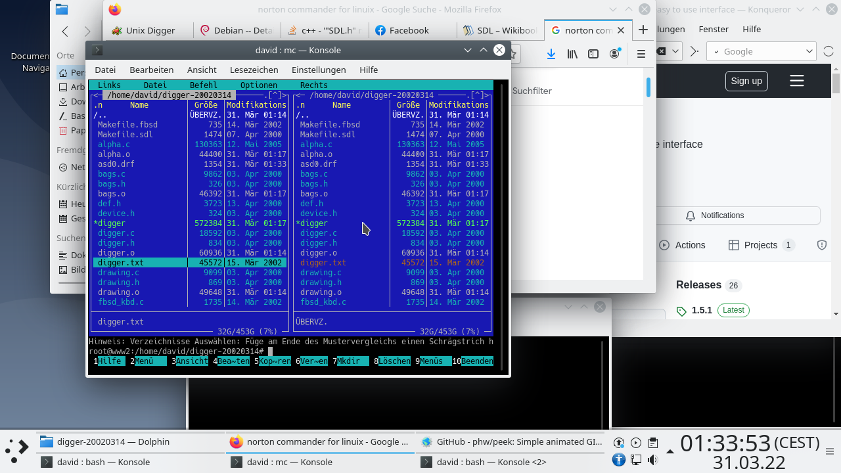Image resolution: width=841 pixels, height=473 pixels.
Task: Click the Sign up button on GitHub
Action: pos(746,81)
